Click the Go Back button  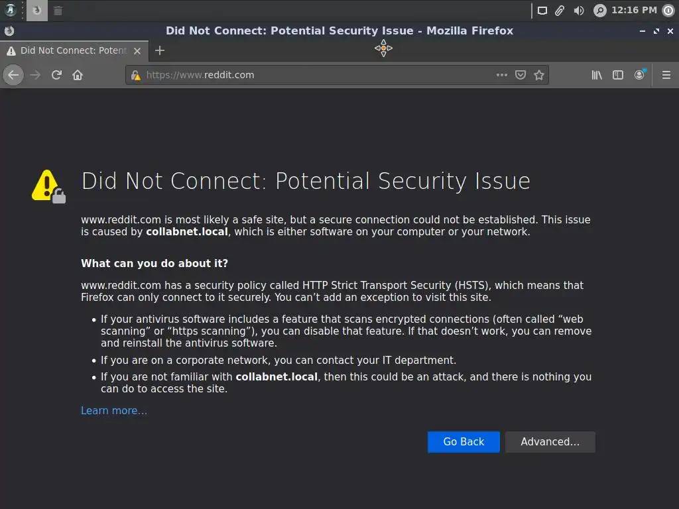click(x=463, y=442)
